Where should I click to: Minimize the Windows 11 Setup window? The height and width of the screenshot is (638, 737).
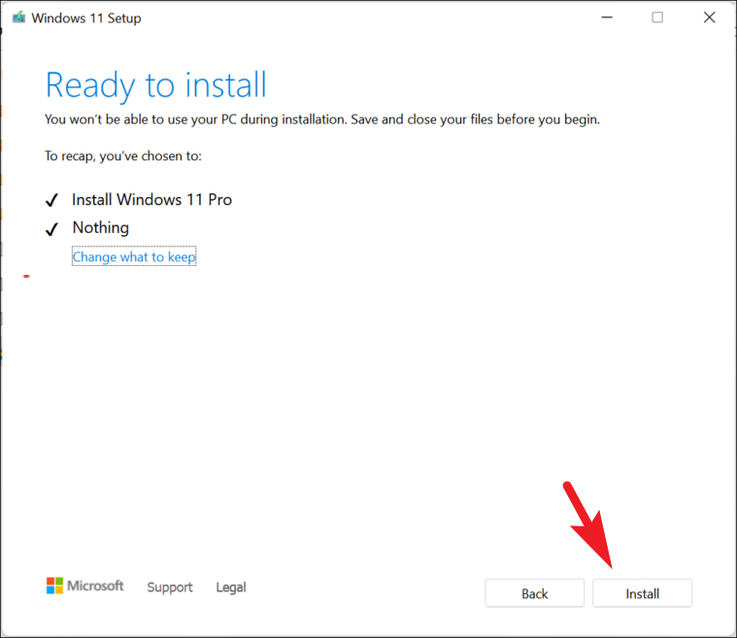pyautogui.click(x=607, y=17)
